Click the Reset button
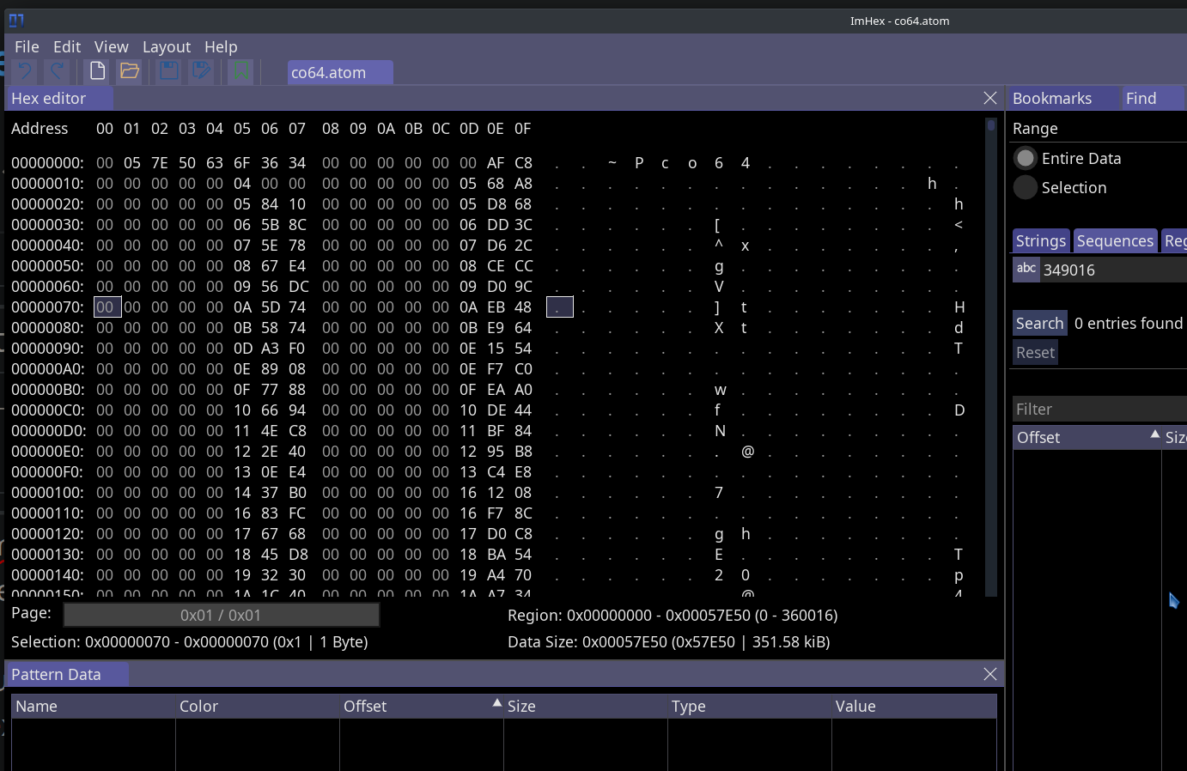1187x771 pixels. click(1035, 352)
